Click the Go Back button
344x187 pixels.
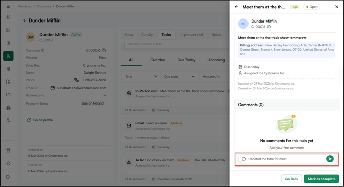[x=292, y=179]
